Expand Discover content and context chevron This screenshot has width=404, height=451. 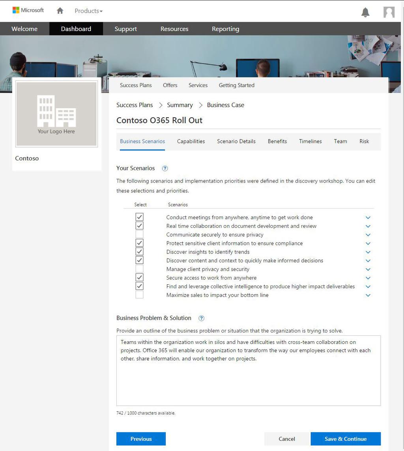pos(368,261)
